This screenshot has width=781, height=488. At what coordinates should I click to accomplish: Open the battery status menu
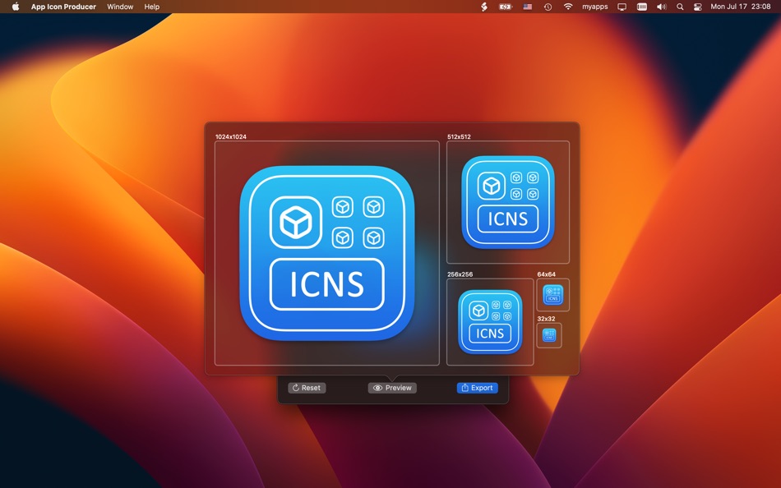click(x=505, y=7)
